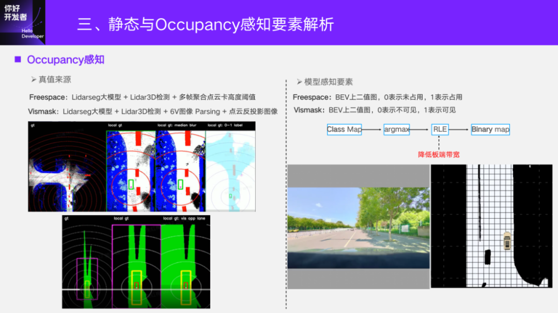The height and width of the screenshot is (313, 558).
Task: Click the arrow between Class Map and argmax
Action: [370, 129]
